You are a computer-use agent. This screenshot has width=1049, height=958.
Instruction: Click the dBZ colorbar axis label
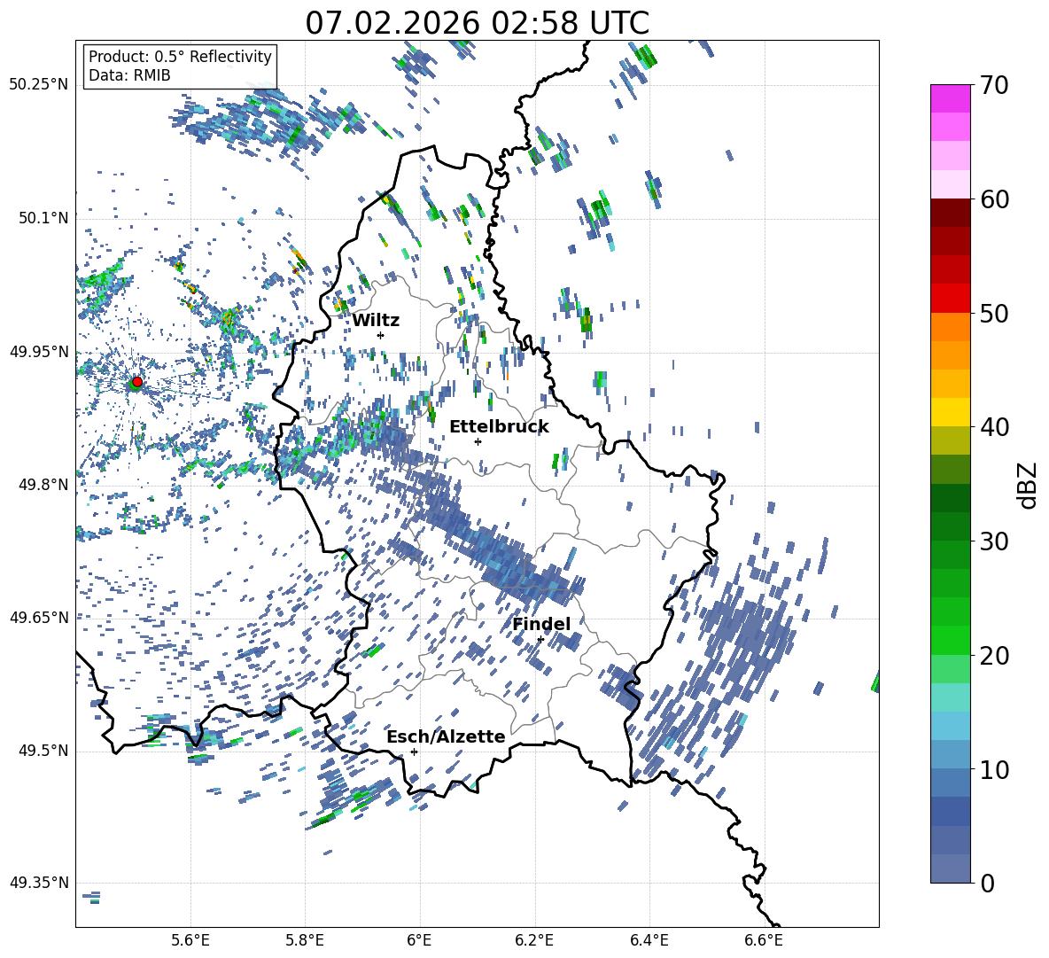pos(1027,484)
